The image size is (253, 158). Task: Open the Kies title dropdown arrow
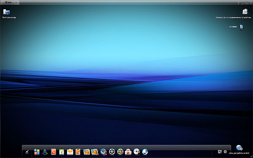coord(16,3)
